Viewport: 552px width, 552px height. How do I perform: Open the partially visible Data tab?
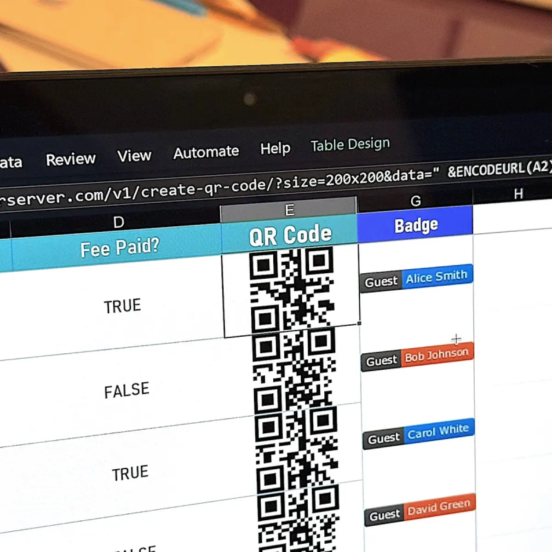click(10, 162)
